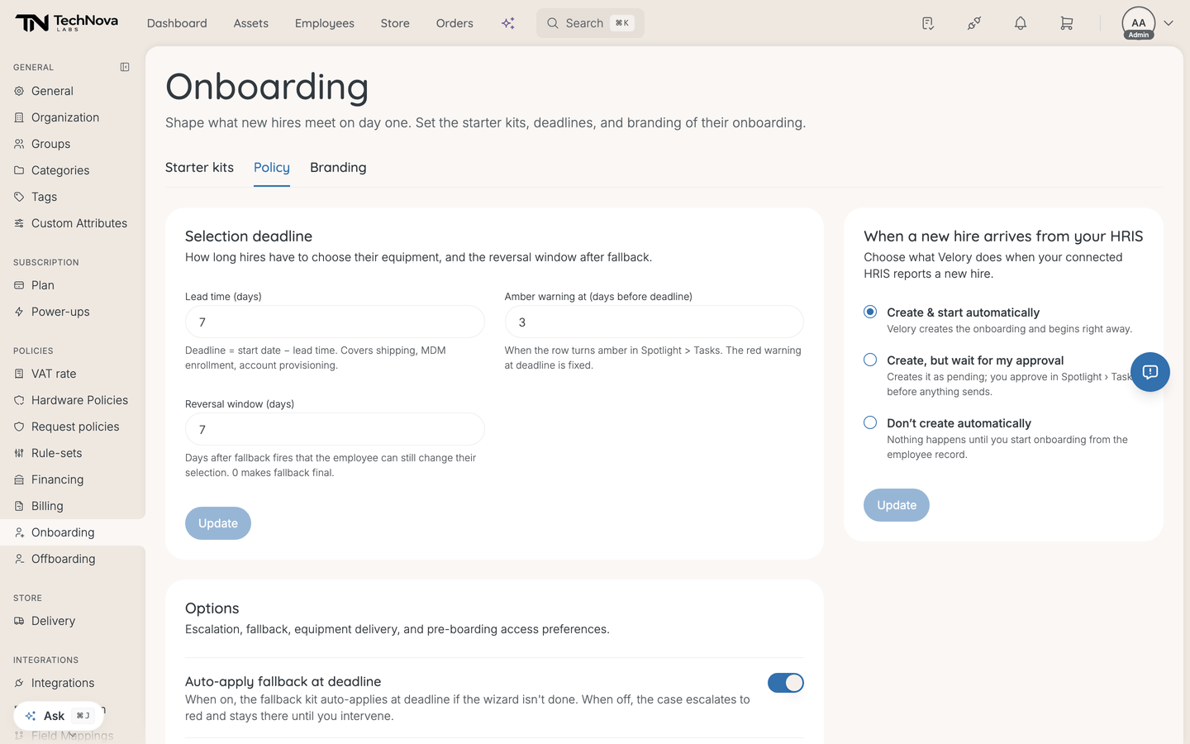Click the integrations plug icon in header
Screen dimensions: 1190x744
[974, 23]
